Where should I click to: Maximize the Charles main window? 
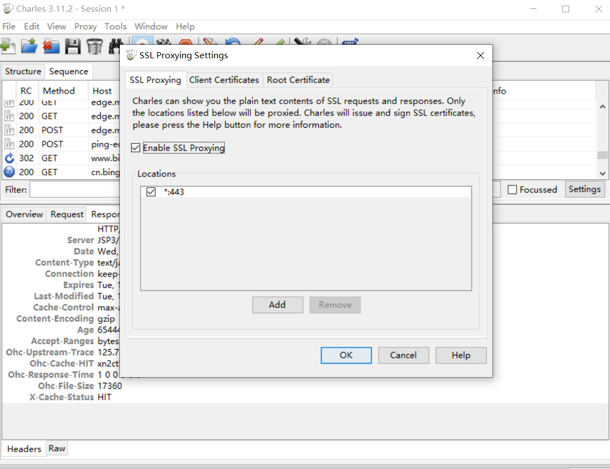[566, 8]
